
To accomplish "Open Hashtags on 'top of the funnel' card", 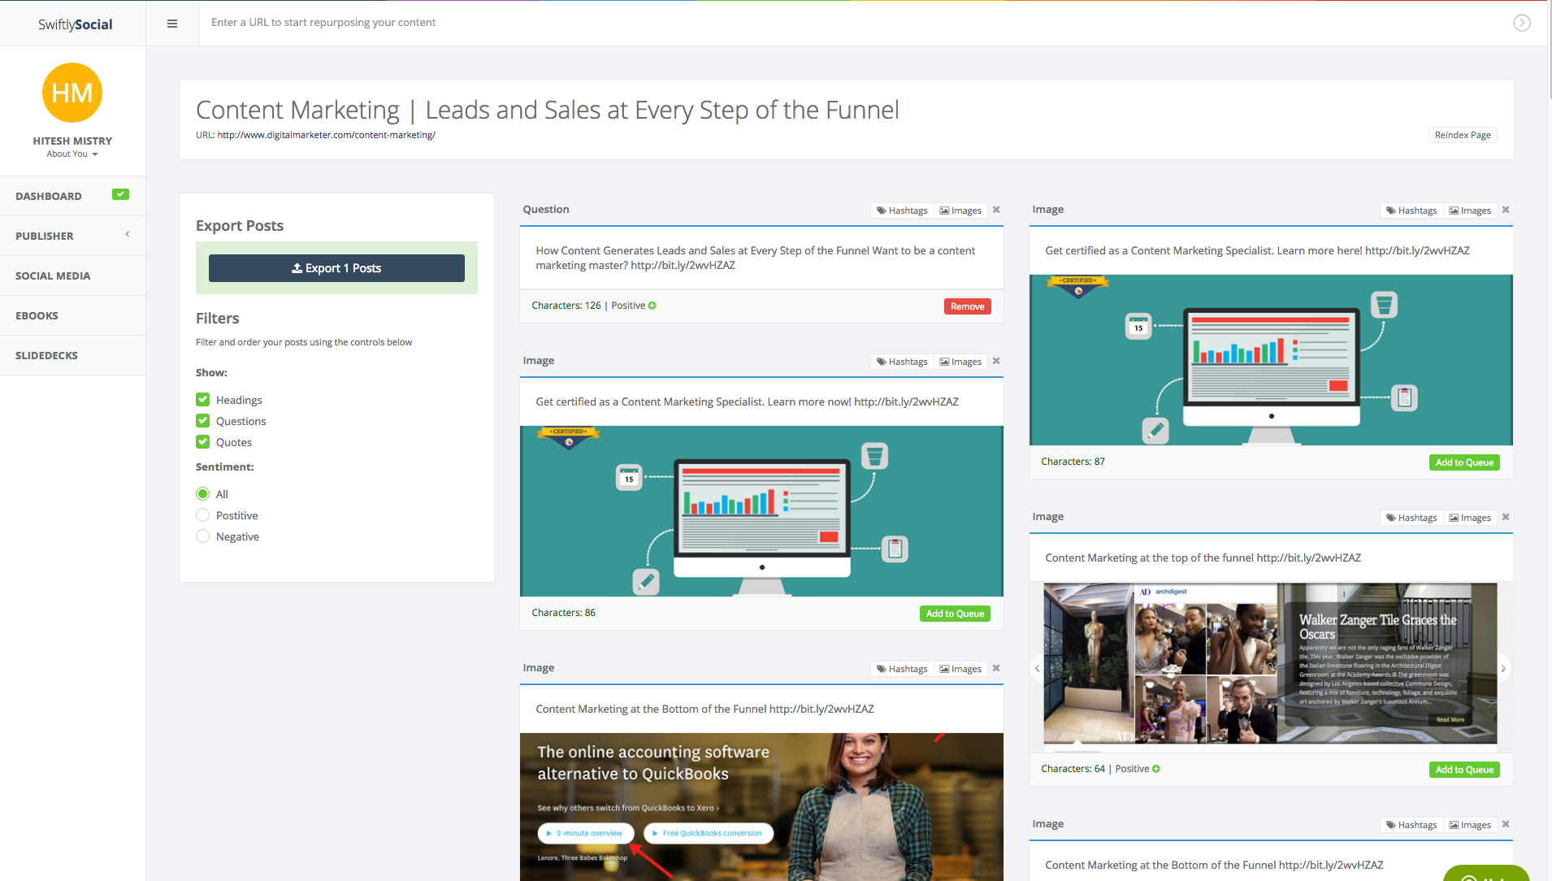I will tap(1411, 518).
